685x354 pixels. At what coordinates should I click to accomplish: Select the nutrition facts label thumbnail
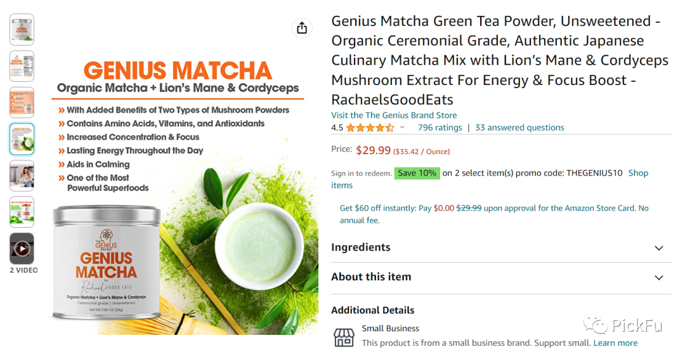pos(22,66)
